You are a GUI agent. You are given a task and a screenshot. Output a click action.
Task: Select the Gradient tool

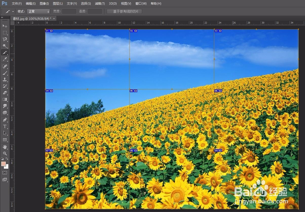pos(5,99)
